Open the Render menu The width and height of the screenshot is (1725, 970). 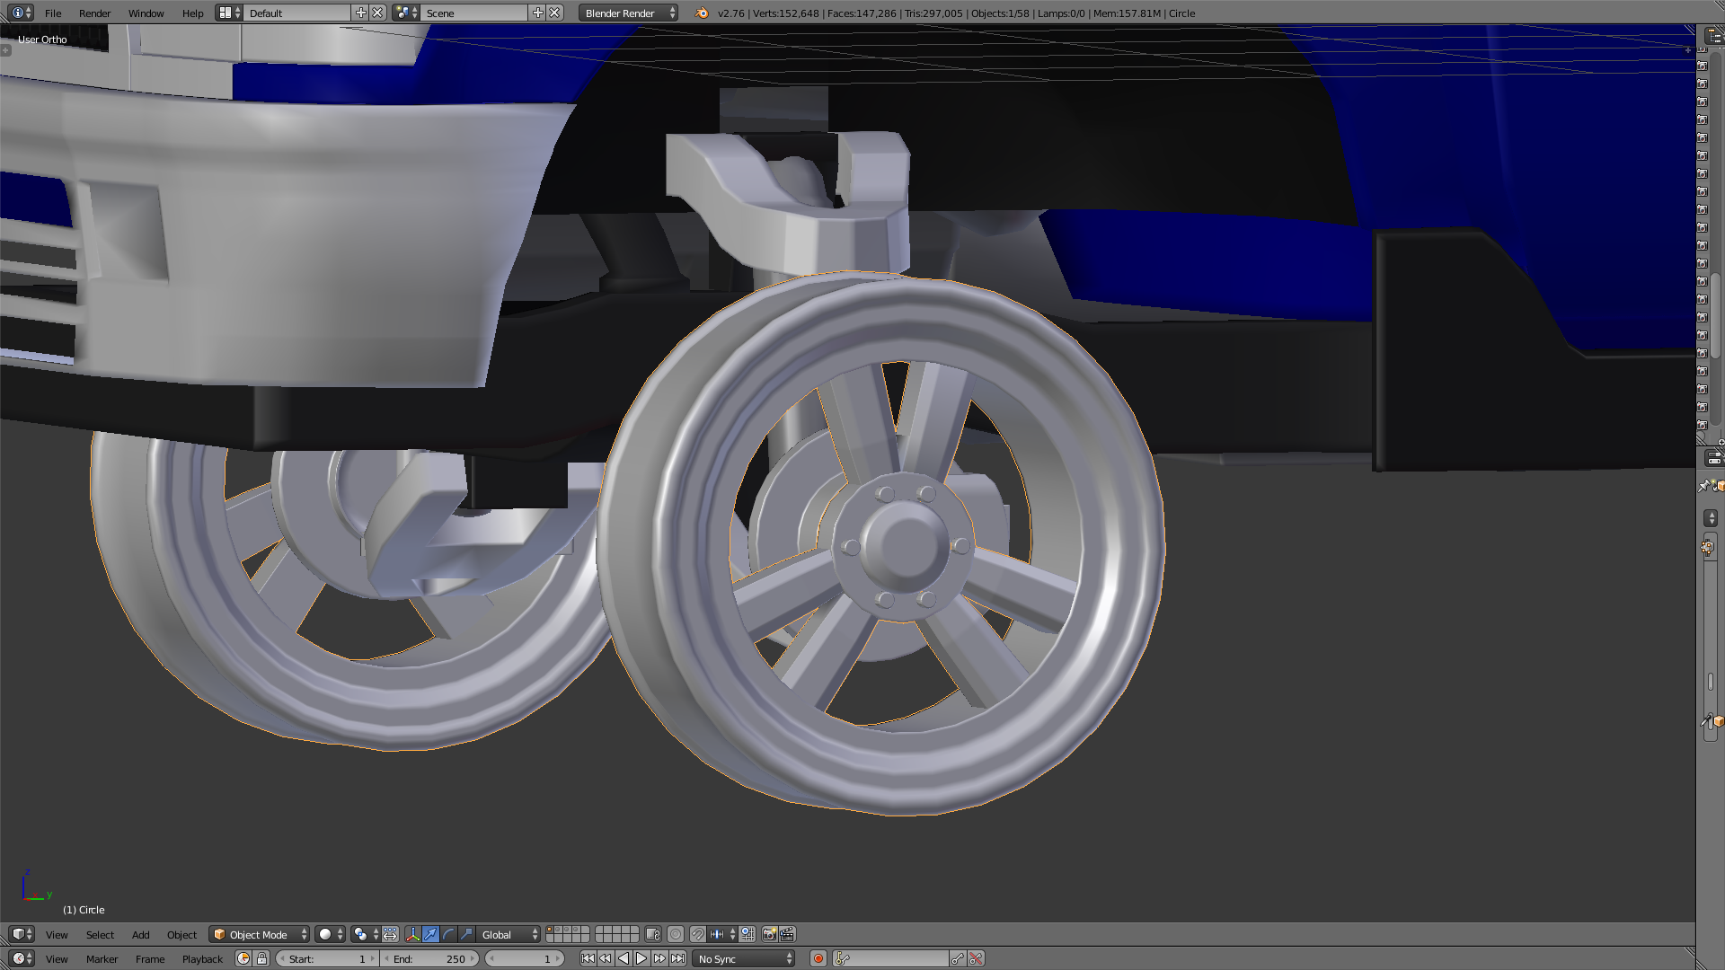tap(94, 13)
